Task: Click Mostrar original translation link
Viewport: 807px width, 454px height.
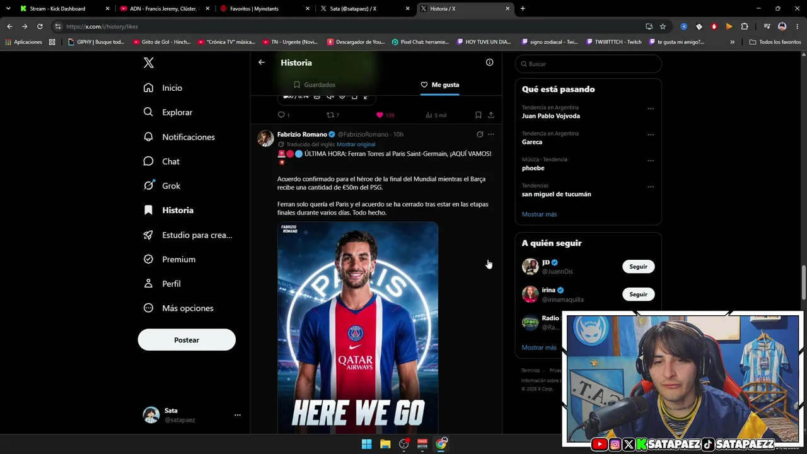Action: pos(356,144)
